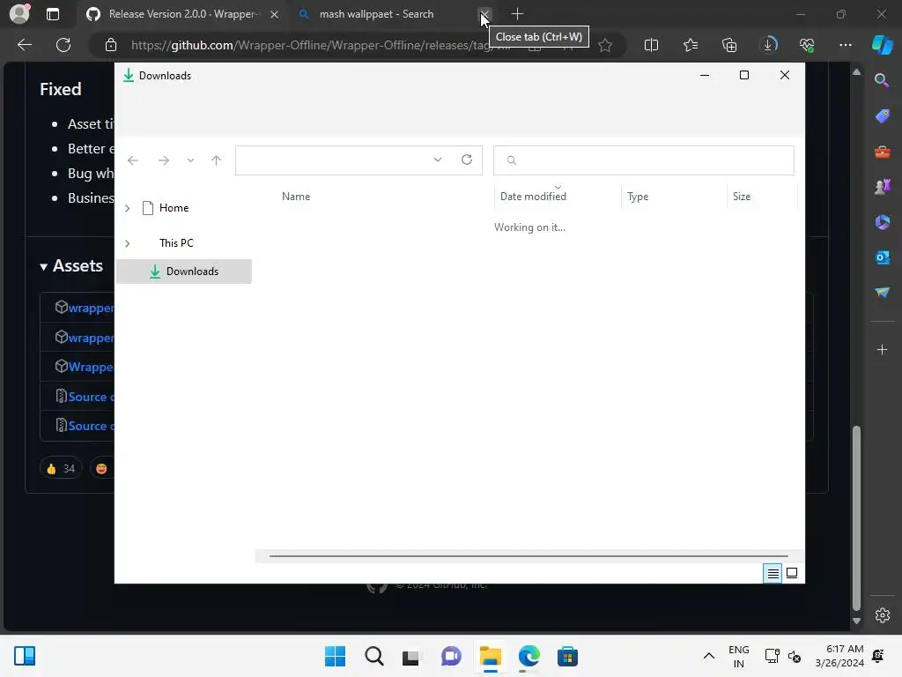This screenshot has width=902, height=677.
Task: Open Task View on the taskbar
Action: pos(412,656)
